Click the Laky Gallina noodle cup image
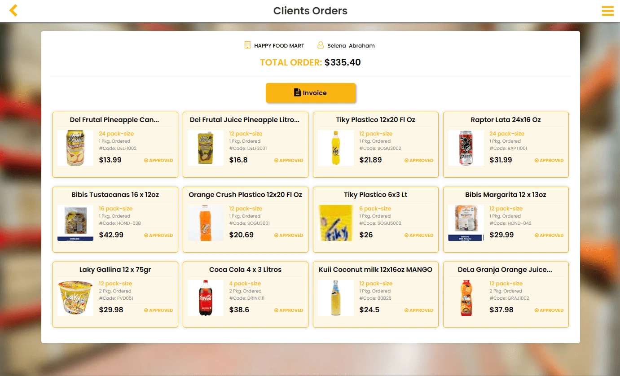The width and height of the screenshot is (620, 376). click(75, 298)
